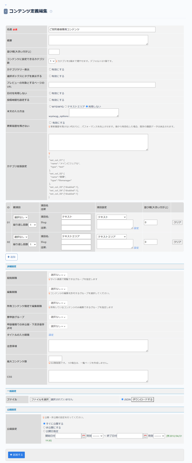Click the 注意事項 textarea
Viewport: 192px width, 463px height.
pyautogui.click(x=98, y=346)
